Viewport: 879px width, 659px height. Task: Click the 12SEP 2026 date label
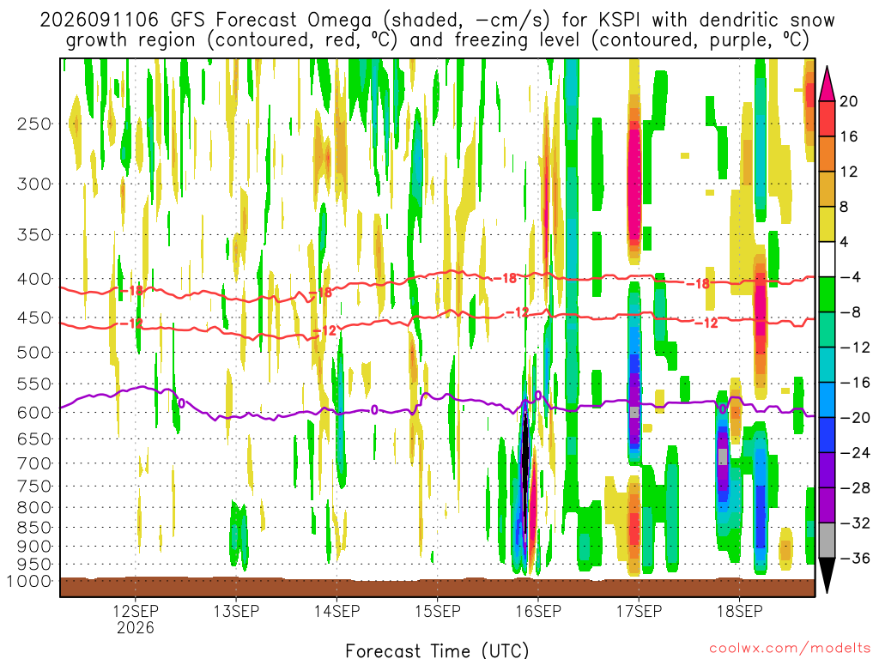pos(135,619)
